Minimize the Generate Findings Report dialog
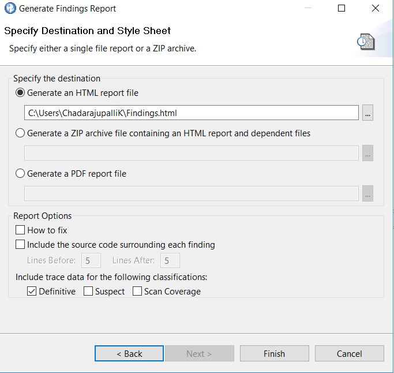394x373 pixels. coord(307,9)
